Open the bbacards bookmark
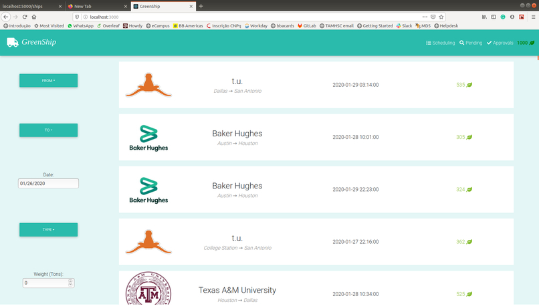Screen dimensions: 539x306 pos(283,26)
